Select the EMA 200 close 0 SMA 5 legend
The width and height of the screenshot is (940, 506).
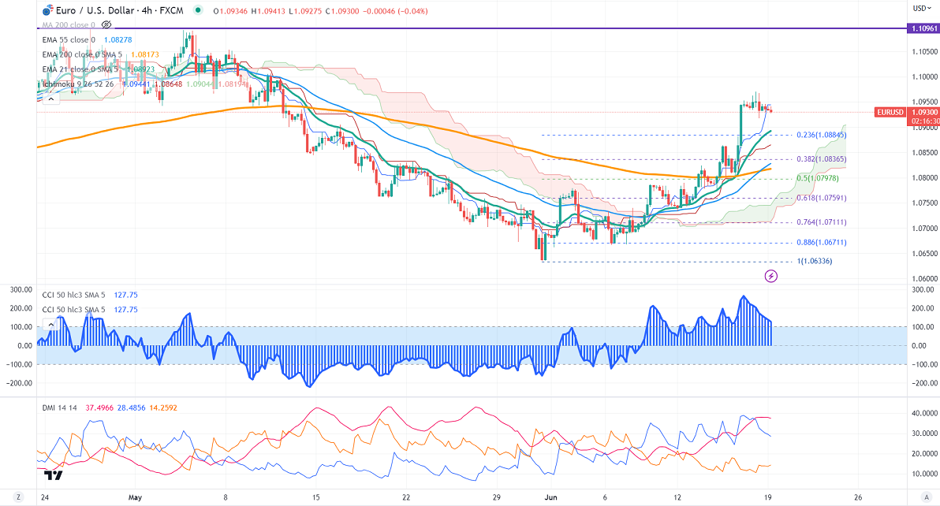82,54
